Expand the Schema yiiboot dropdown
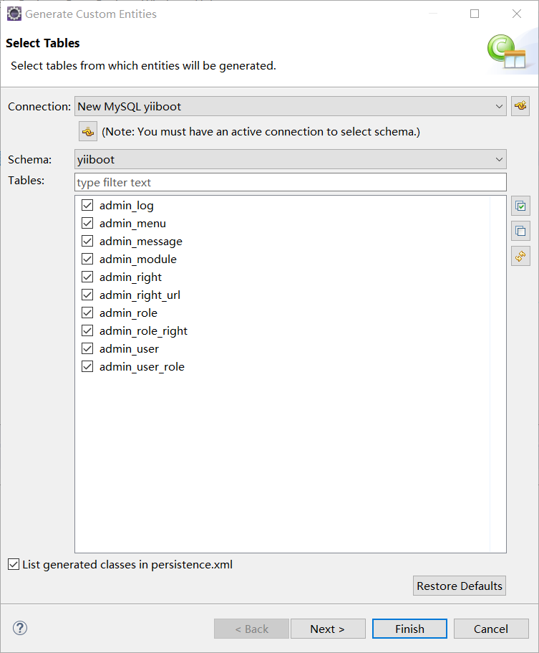The image size is (539, 653). [290, 159]
